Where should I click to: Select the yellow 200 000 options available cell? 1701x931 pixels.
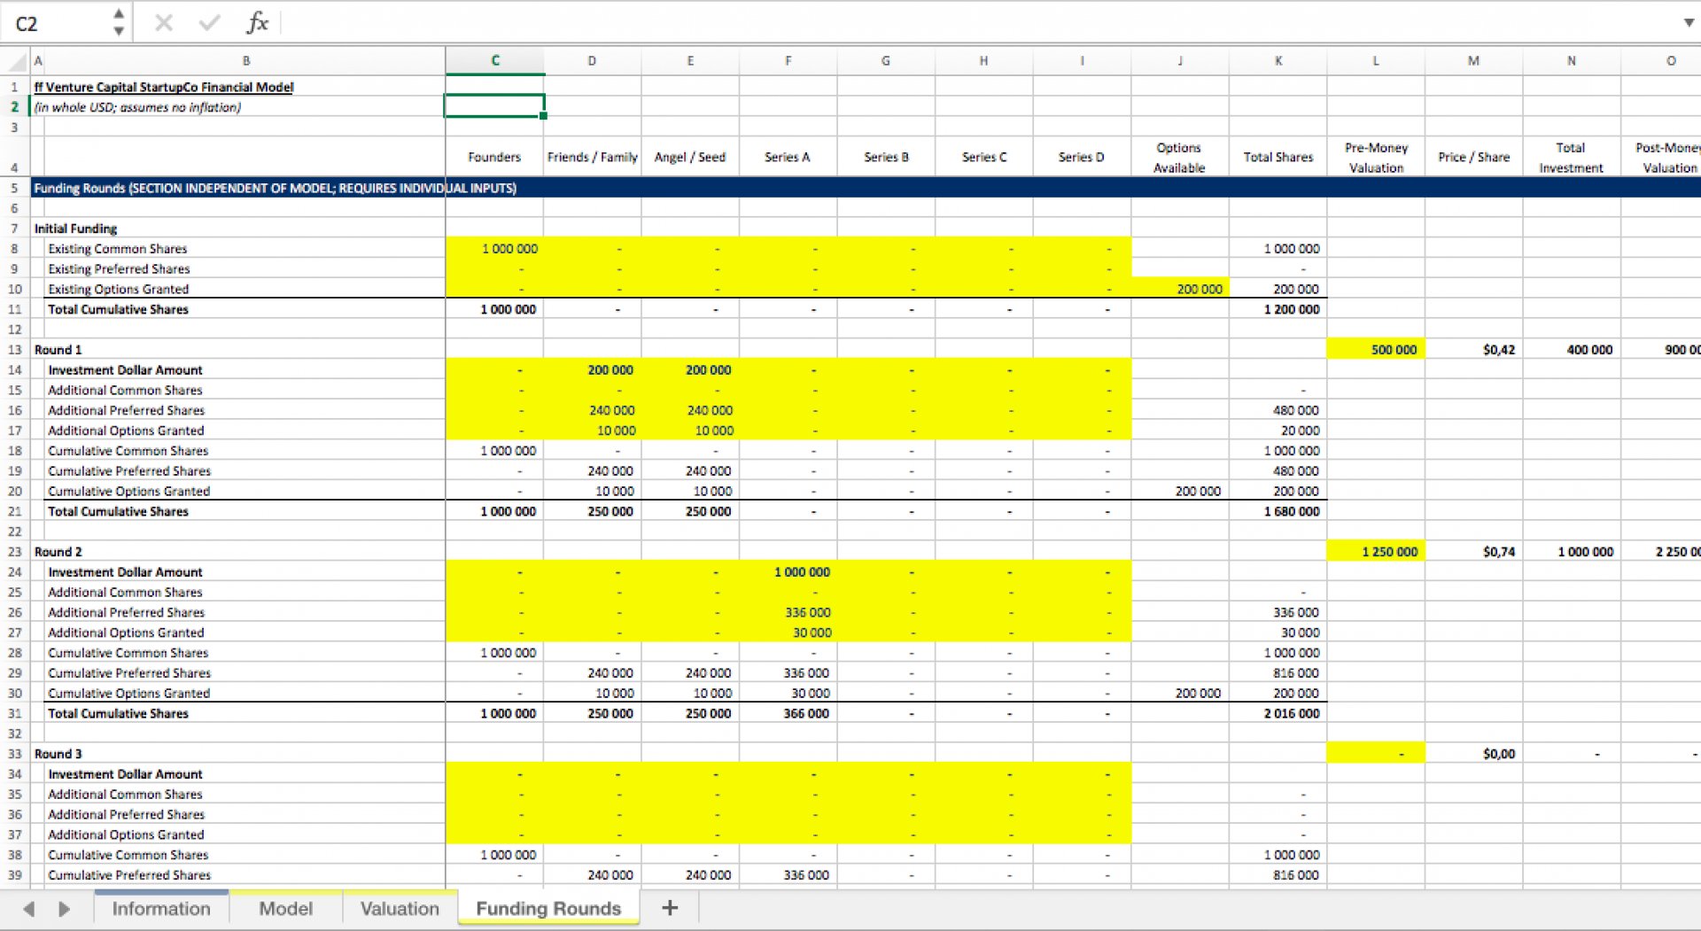tap(1179, 289)
